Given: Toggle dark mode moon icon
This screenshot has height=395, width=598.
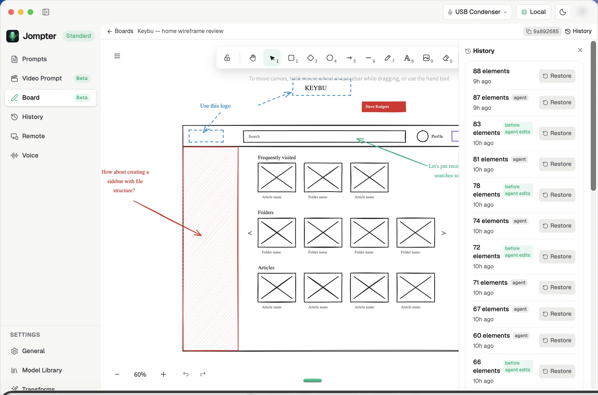Looking at the screenshot, I should (563, 12).
